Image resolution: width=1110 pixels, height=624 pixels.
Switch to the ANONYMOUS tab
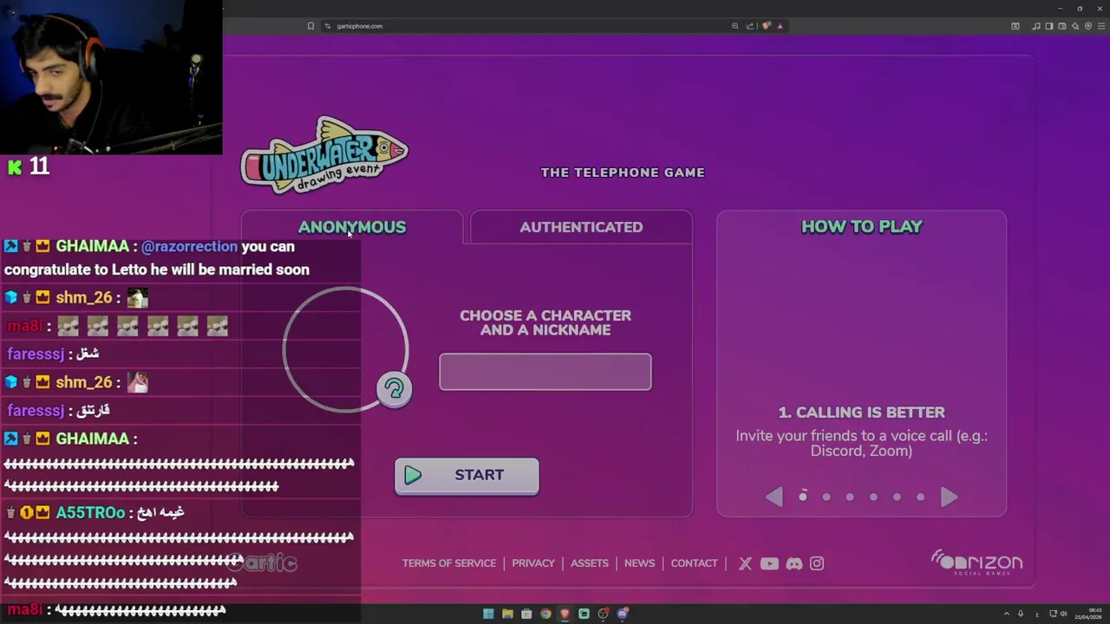pyautogui.click(x=352, y=227)
